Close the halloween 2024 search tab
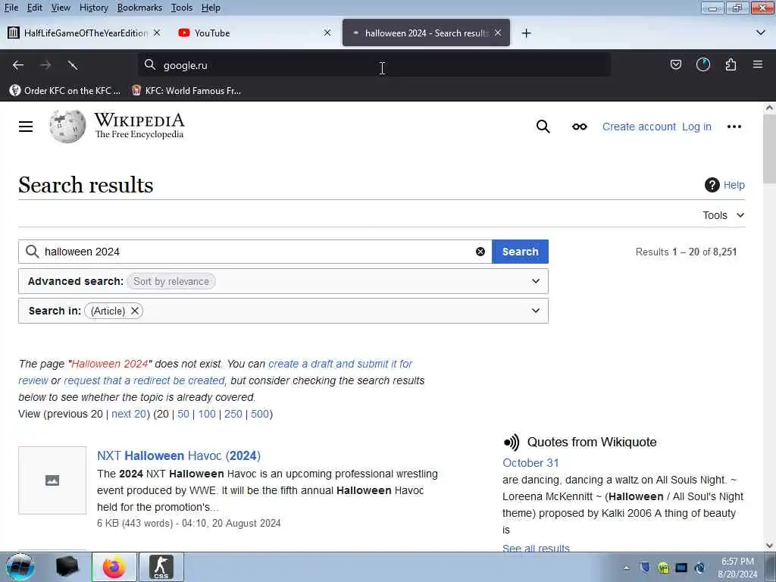This screenshot has height=582, width=776. [x=498, y=33]
